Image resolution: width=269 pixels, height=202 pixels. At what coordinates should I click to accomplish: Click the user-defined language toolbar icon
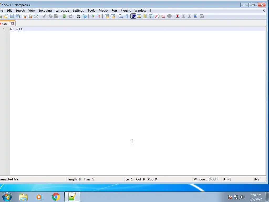pos(139,16)
